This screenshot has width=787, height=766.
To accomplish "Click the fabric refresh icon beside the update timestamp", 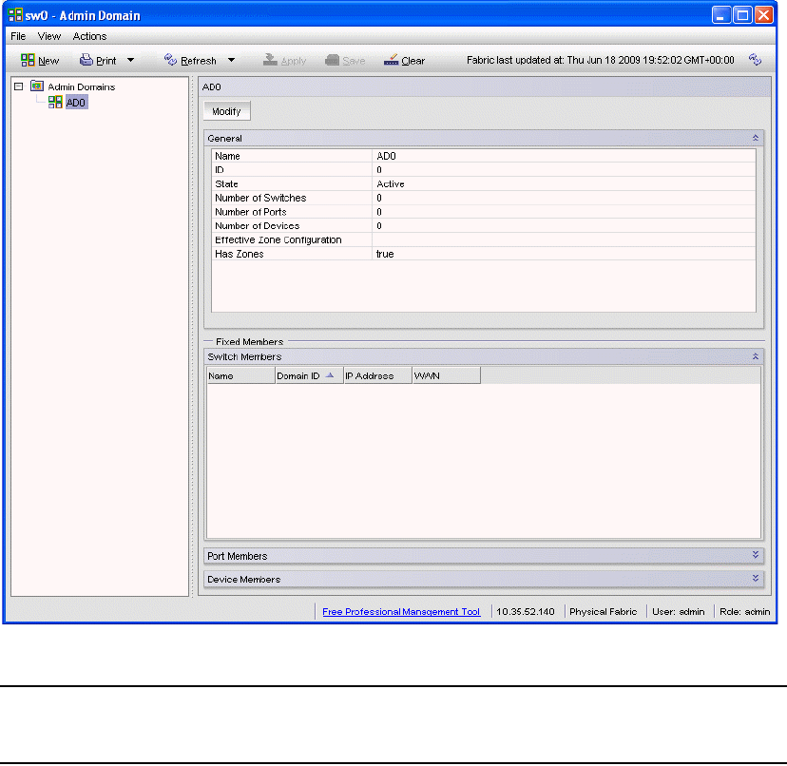I will [x=755, y=60].
